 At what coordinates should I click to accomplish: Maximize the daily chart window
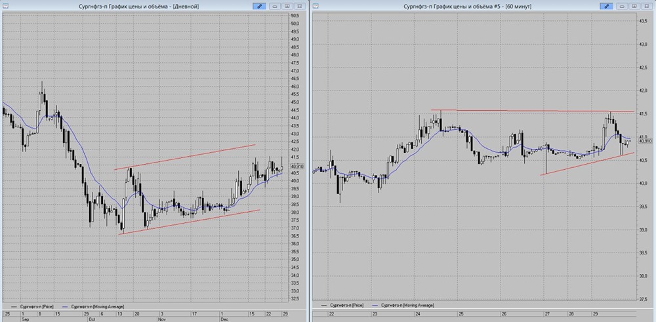pos(287,7)
